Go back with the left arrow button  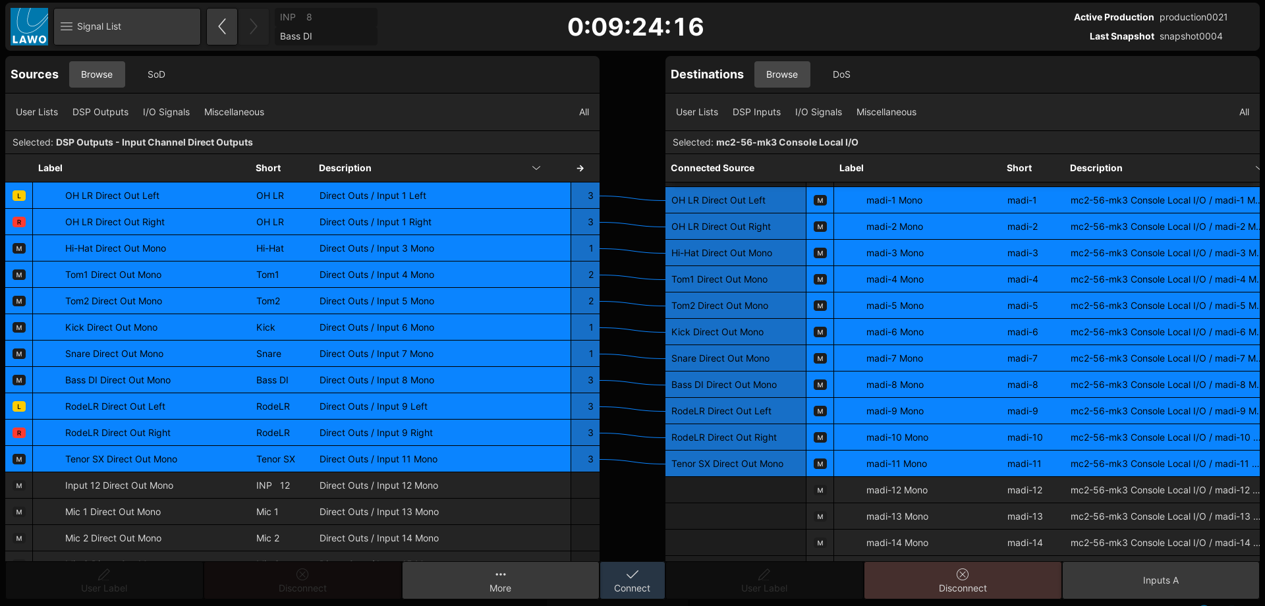[x=222, y=26]
